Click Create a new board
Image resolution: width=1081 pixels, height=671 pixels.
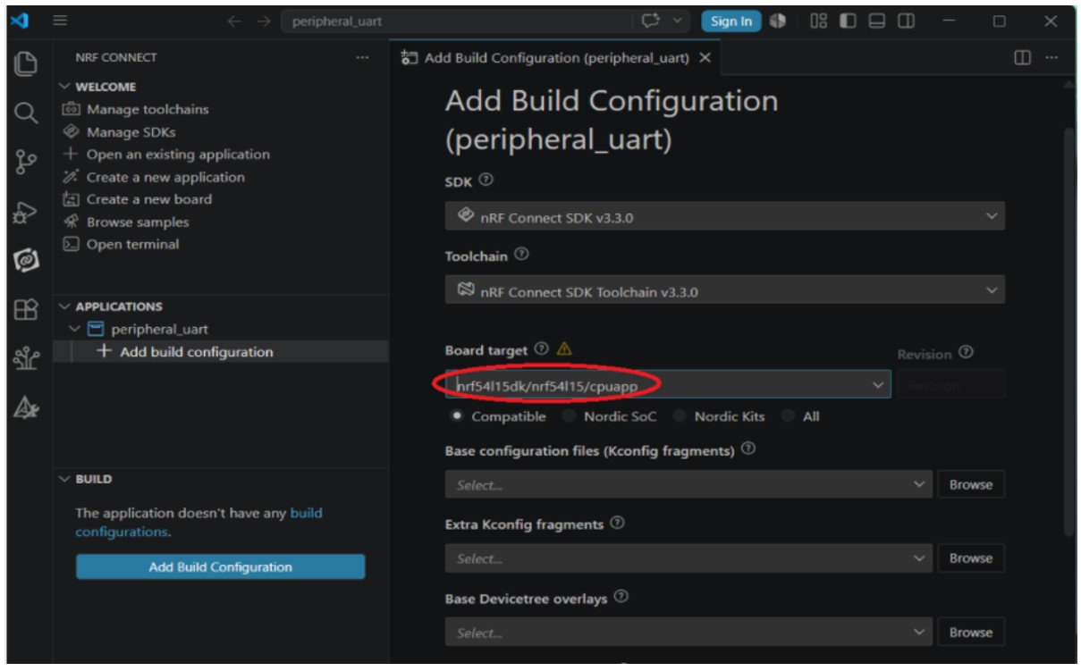click(x=149, y=199)
